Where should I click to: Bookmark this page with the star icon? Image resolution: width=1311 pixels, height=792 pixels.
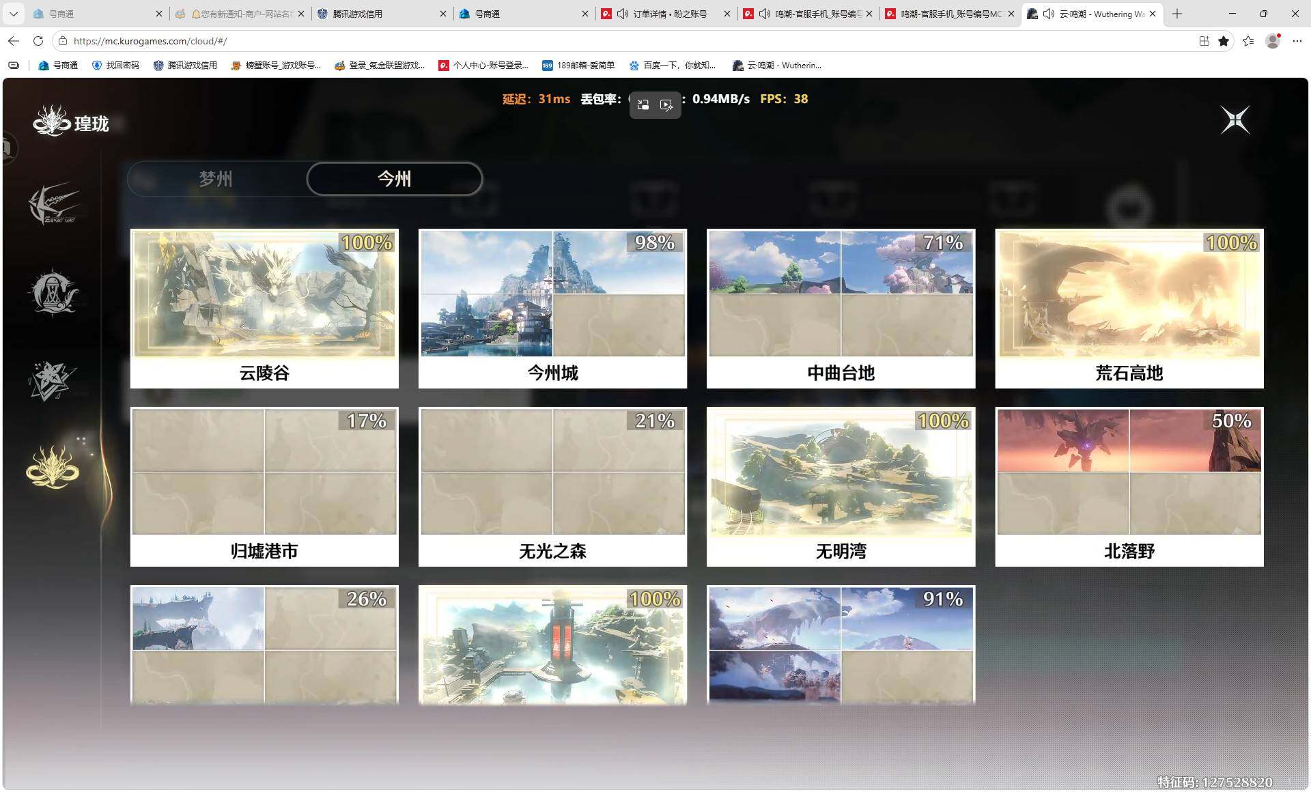pyautogui.click(x=1224, y=41)
